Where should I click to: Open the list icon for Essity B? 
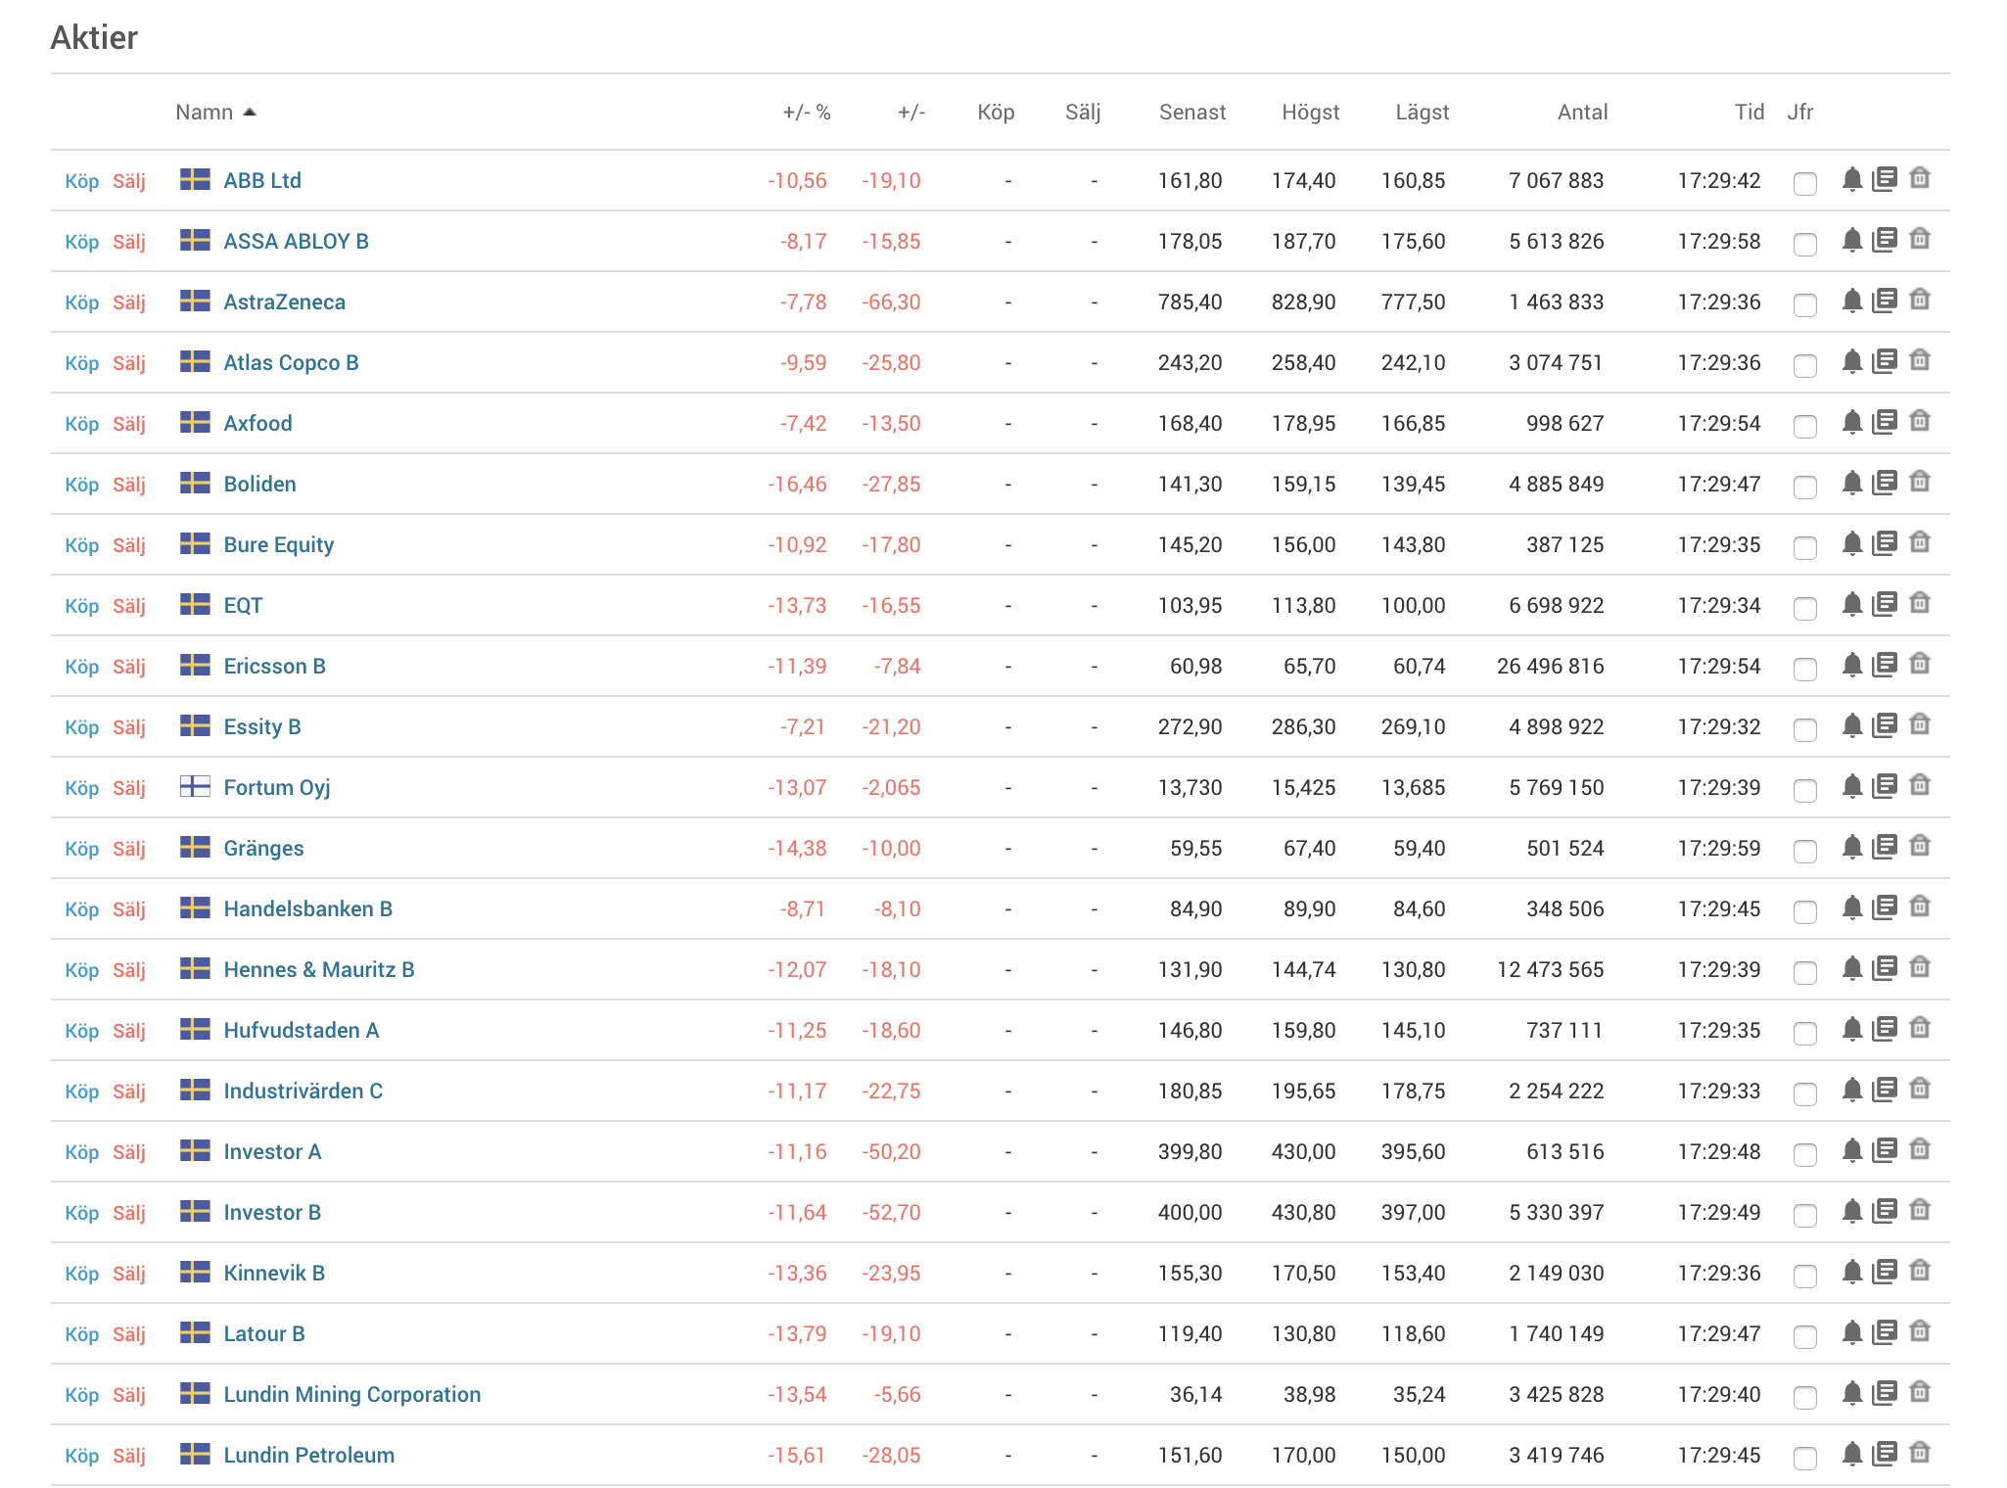pyautogui.click(x=1885, y=725)
